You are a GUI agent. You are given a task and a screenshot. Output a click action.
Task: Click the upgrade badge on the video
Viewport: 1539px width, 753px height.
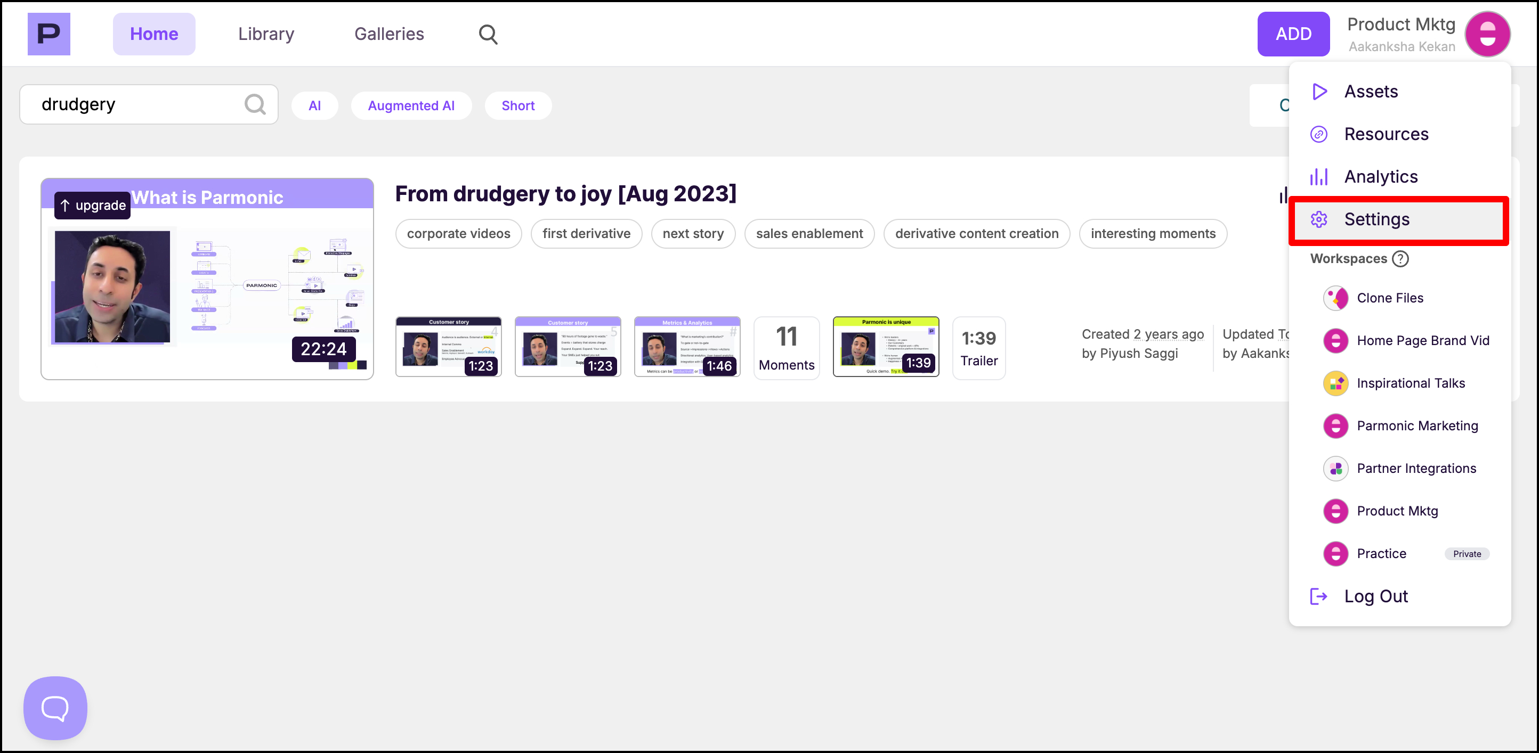(93, 206)
